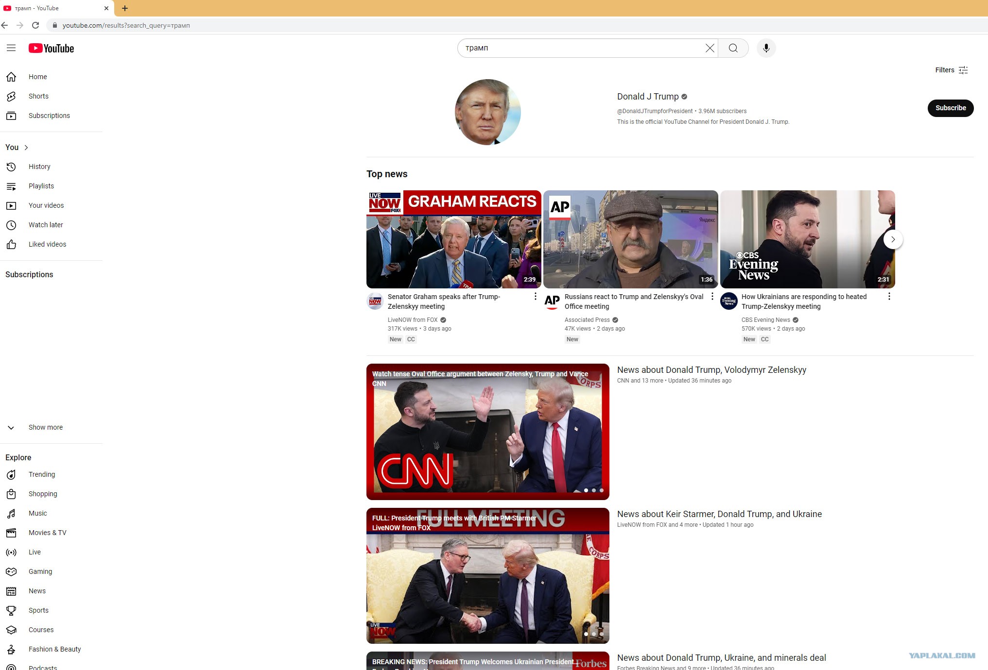
Task: Open the CBS Evening News channel link
Action: click(x=766, y=320)
